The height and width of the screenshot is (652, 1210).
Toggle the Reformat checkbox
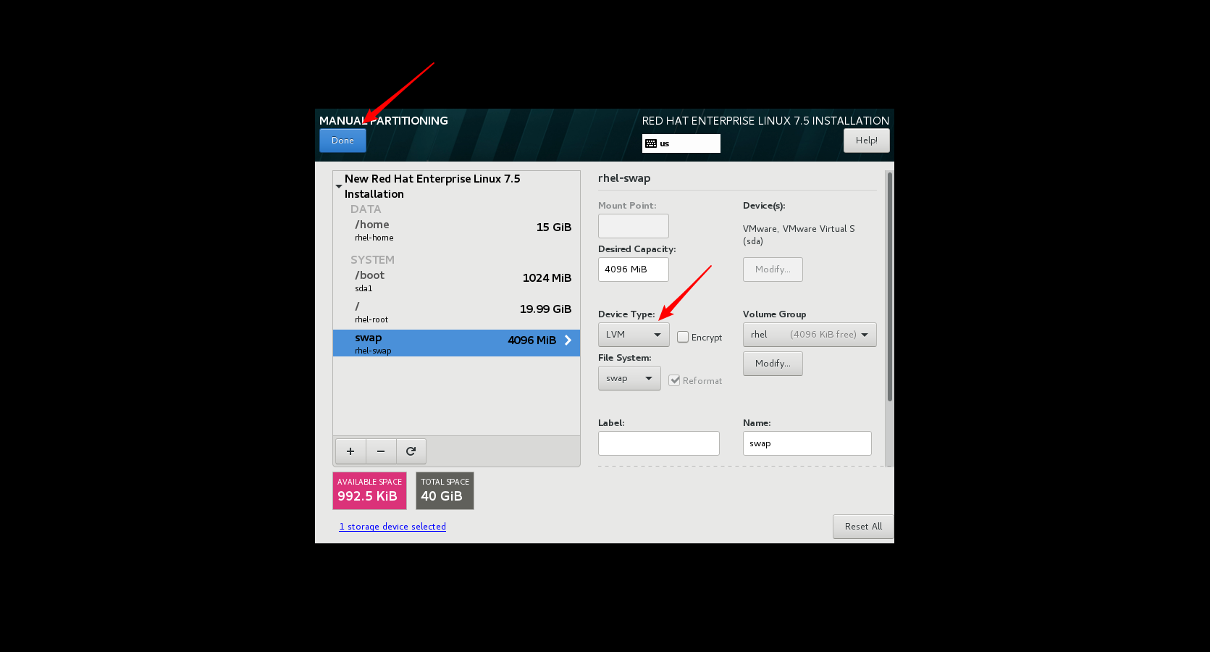(674, 380)
